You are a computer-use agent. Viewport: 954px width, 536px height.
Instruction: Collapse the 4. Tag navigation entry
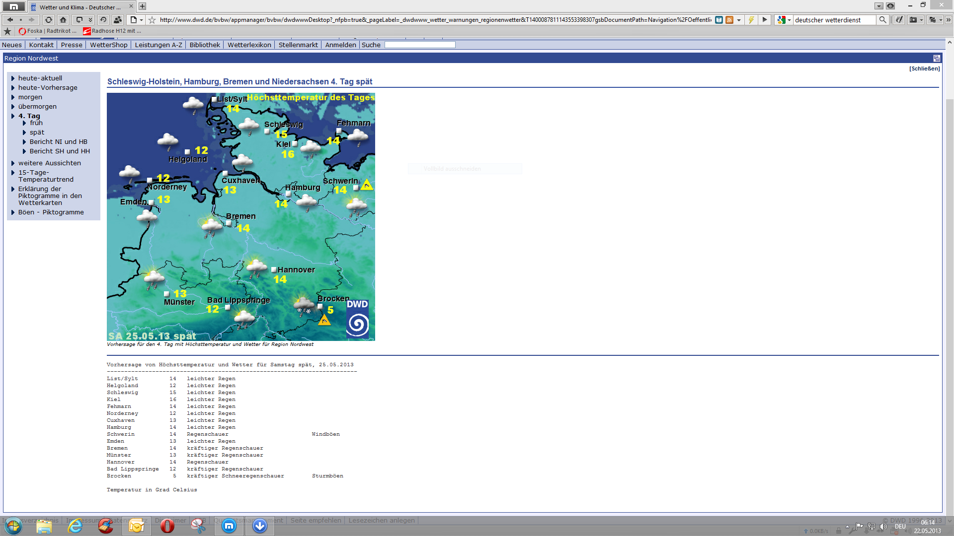(x=13, y=116)
